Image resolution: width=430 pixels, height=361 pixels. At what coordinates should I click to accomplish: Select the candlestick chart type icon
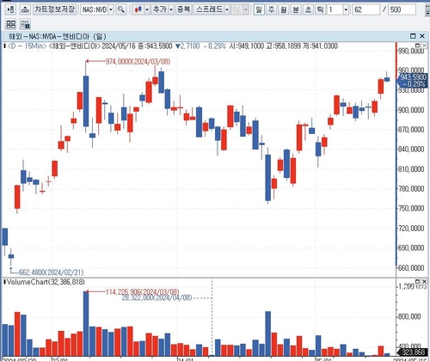pos(138,9)
